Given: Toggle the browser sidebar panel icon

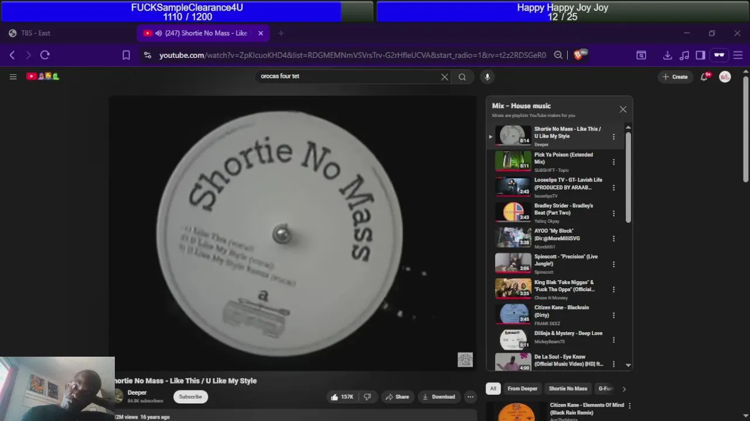Looking at the screenshot, I should (x=700, y=55).
